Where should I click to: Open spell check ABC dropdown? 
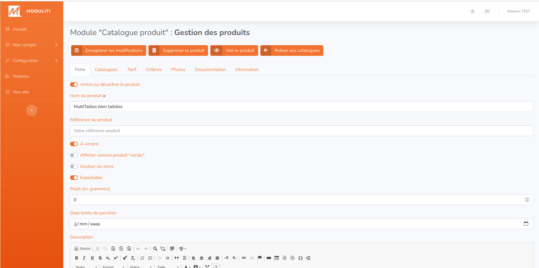[182, 249]
